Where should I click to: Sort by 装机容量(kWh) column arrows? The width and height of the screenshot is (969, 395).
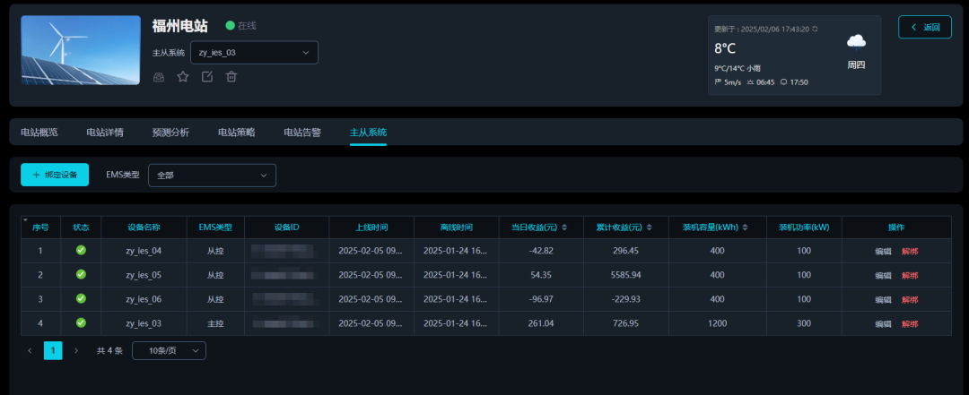[746, 228]
